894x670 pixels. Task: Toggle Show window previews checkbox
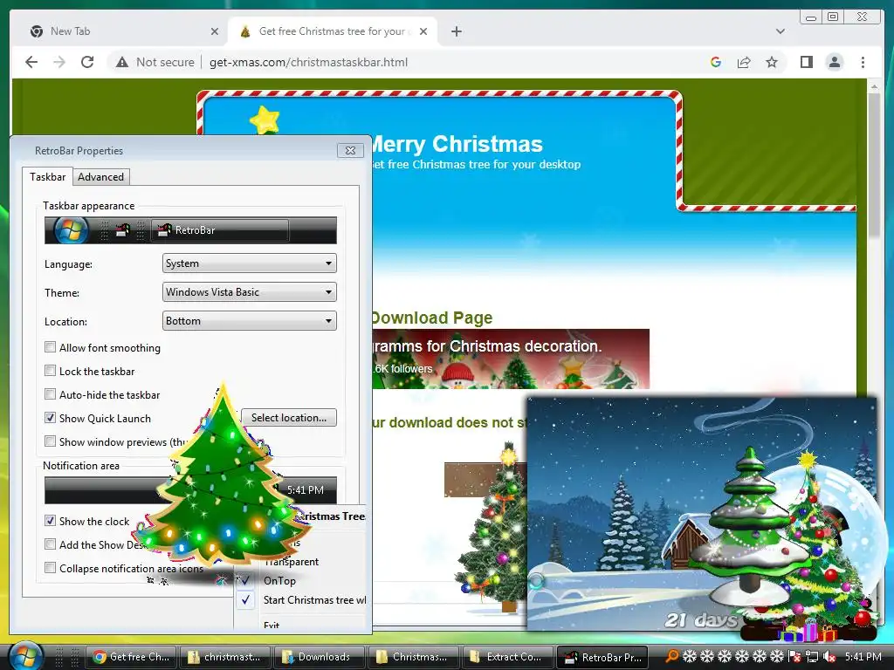pos(50,441)
